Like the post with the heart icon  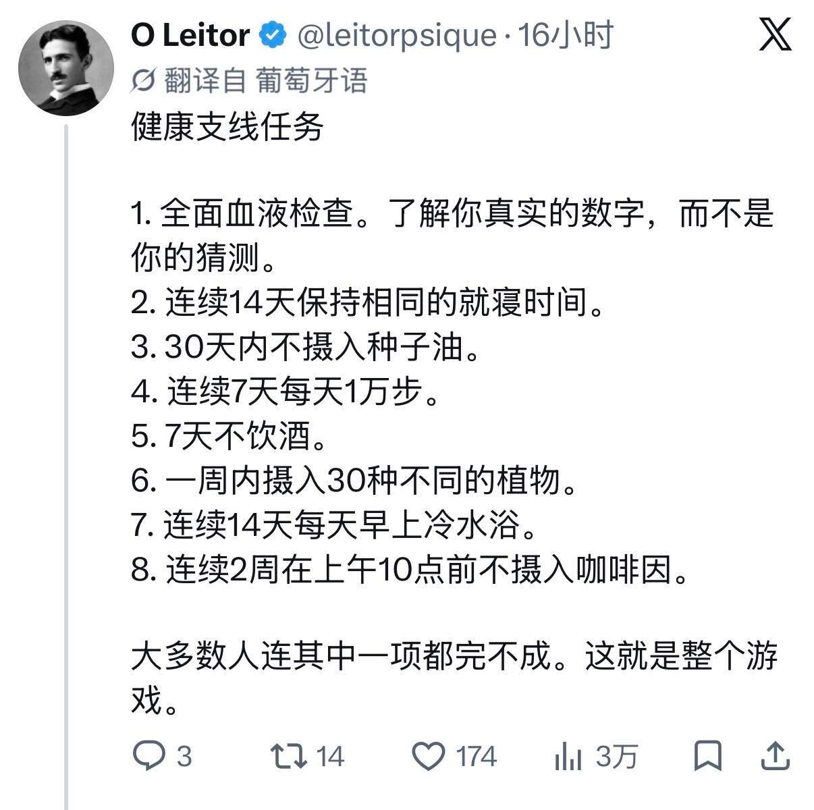[x=429, y=757]
